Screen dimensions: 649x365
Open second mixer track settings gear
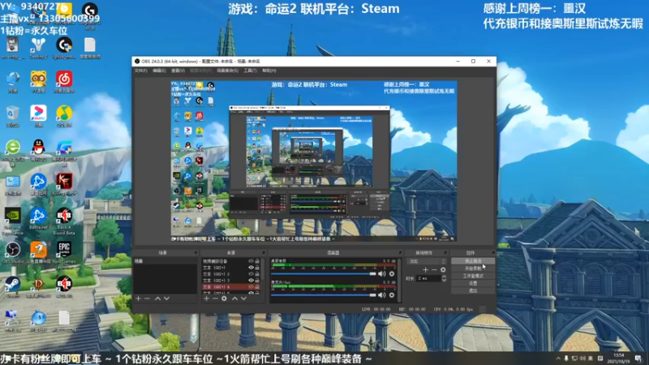point(392,295)
